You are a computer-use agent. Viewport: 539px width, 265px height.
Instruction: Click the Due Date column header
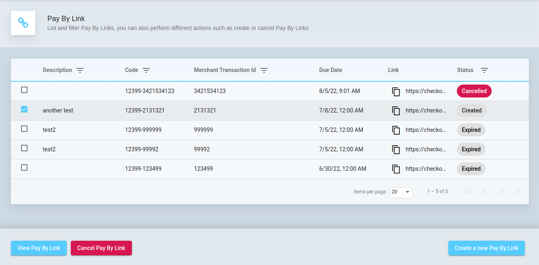(330, 70)
